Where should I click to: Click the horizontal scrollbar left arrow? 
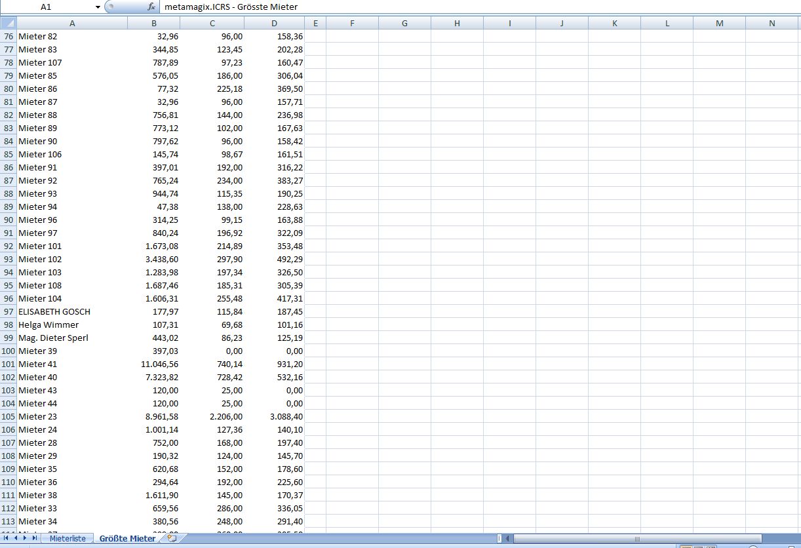[507, 539]
